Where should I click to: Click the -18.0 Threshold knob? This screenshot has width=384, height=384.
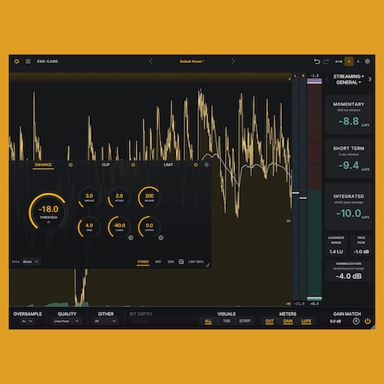tap(48, 212)
